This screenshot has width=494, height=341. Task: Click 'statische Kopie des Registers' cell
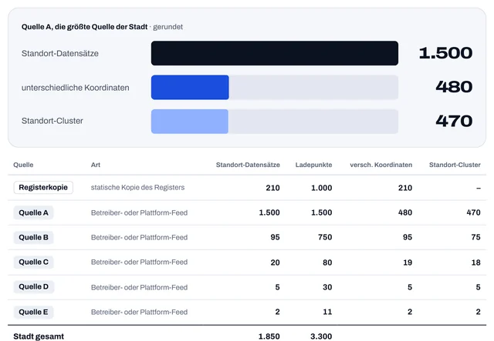(137, 188)
